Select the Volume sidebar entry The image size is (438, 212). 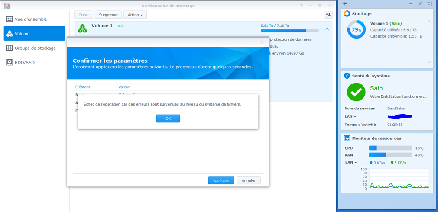(x=34, y=33)
